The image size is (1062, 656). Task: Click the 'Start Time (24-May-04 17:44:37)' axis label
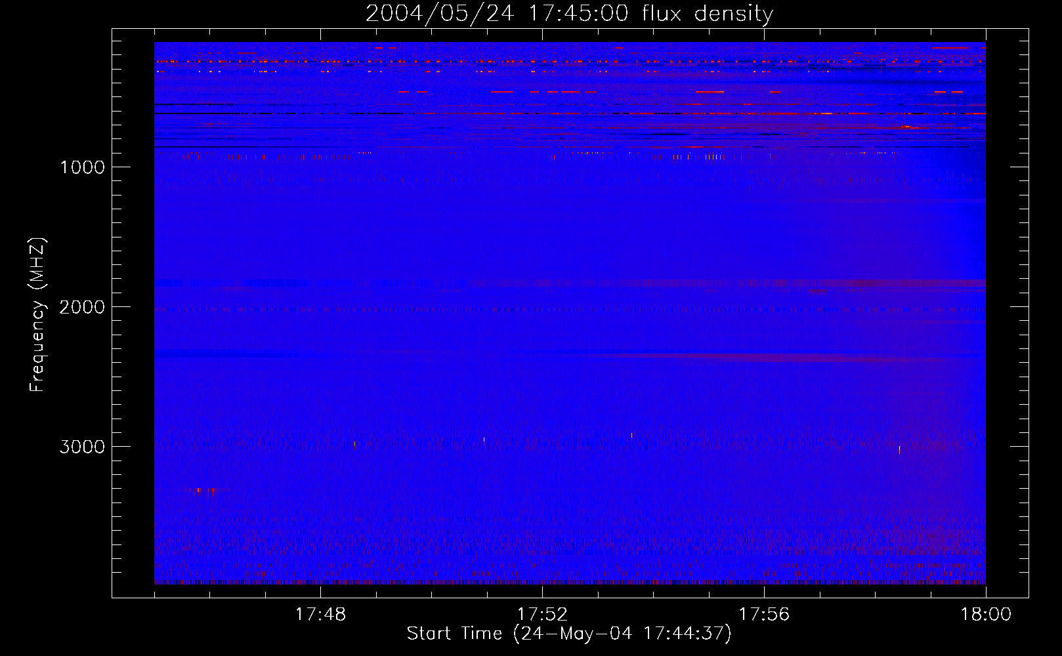pos(569,634)
